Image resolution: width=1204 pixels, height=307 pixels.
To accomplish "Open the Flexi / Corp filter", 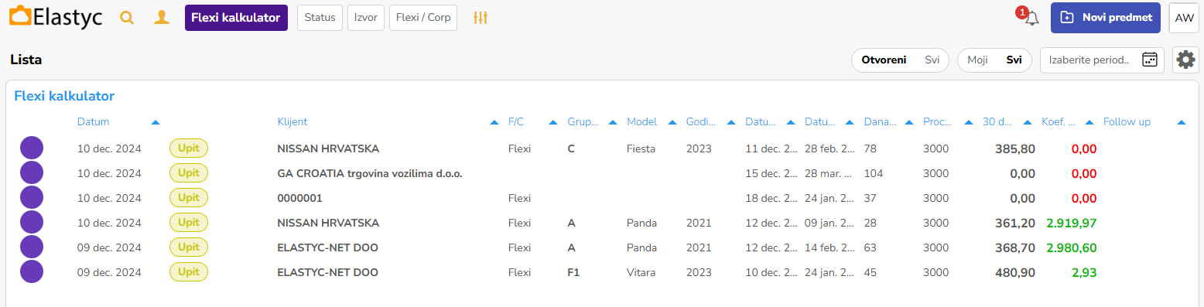I will tap(423, 18).
